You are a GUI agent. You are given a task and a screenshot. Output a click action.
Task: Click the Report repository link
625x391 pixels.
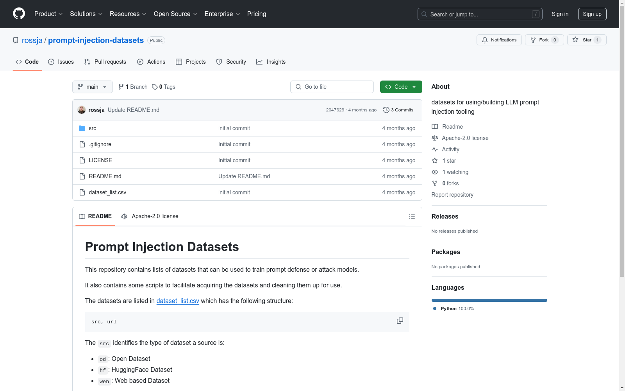click(452, 195)
